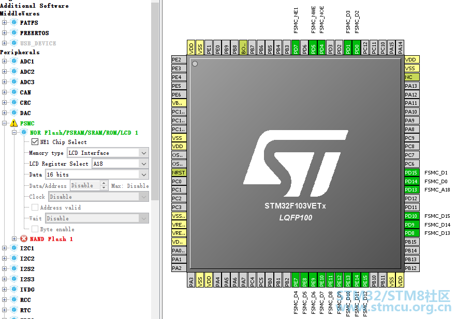
Task: Select green pin PD13 FSMC_A18
Action: (x=412, y=189)
